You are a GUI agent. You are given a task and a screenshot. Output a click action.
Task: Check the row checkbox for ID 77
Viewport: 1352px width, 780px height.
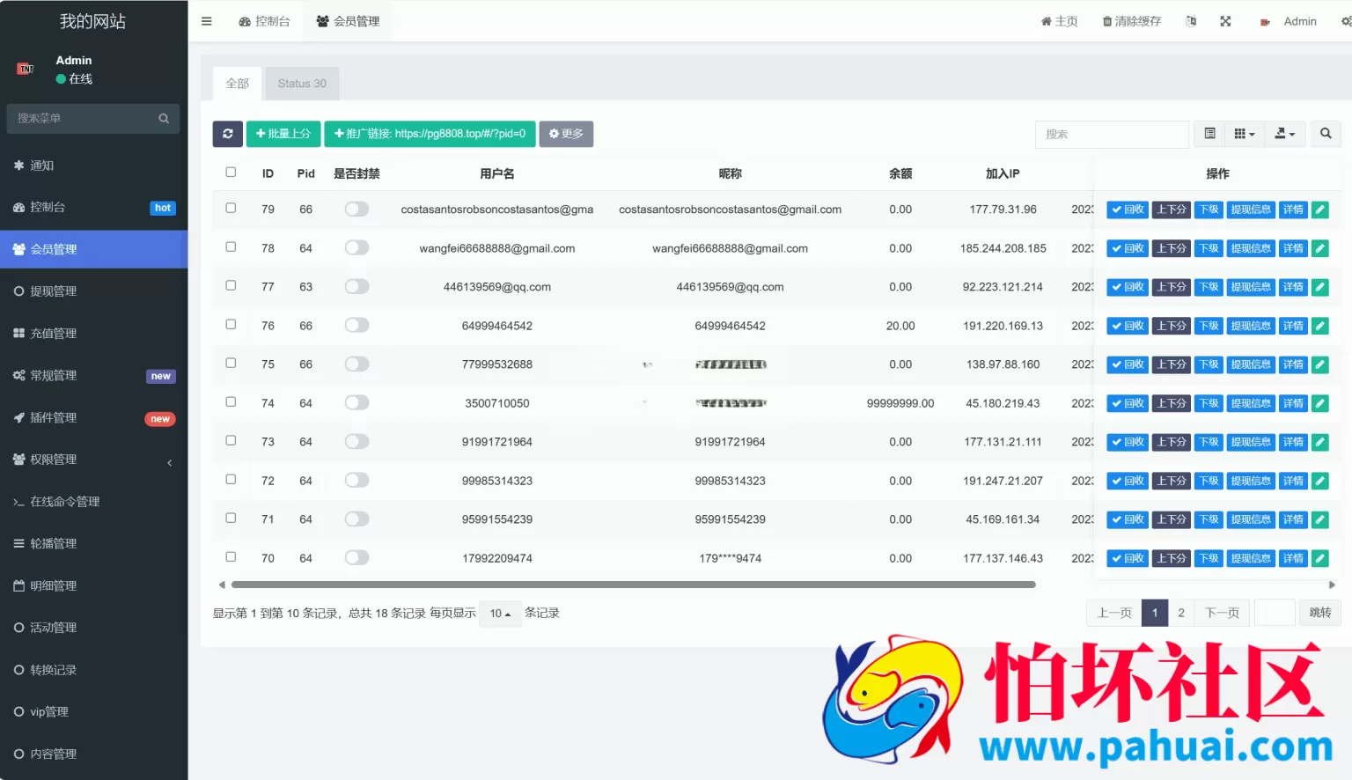[231, 286]
